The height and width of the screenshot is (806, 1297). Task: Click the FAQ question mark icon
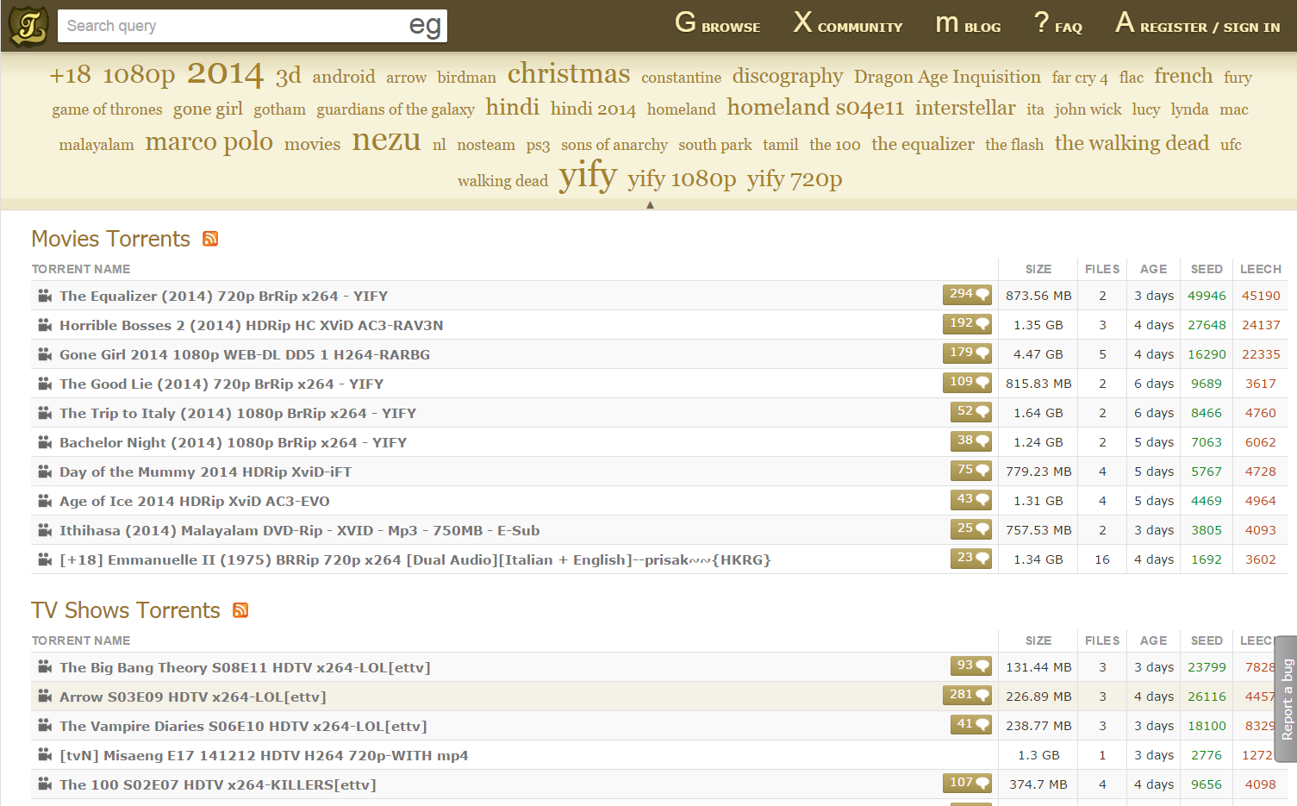click(1039, 22)
